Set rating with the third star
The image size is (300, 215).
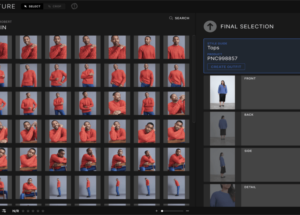click(33, 211)
